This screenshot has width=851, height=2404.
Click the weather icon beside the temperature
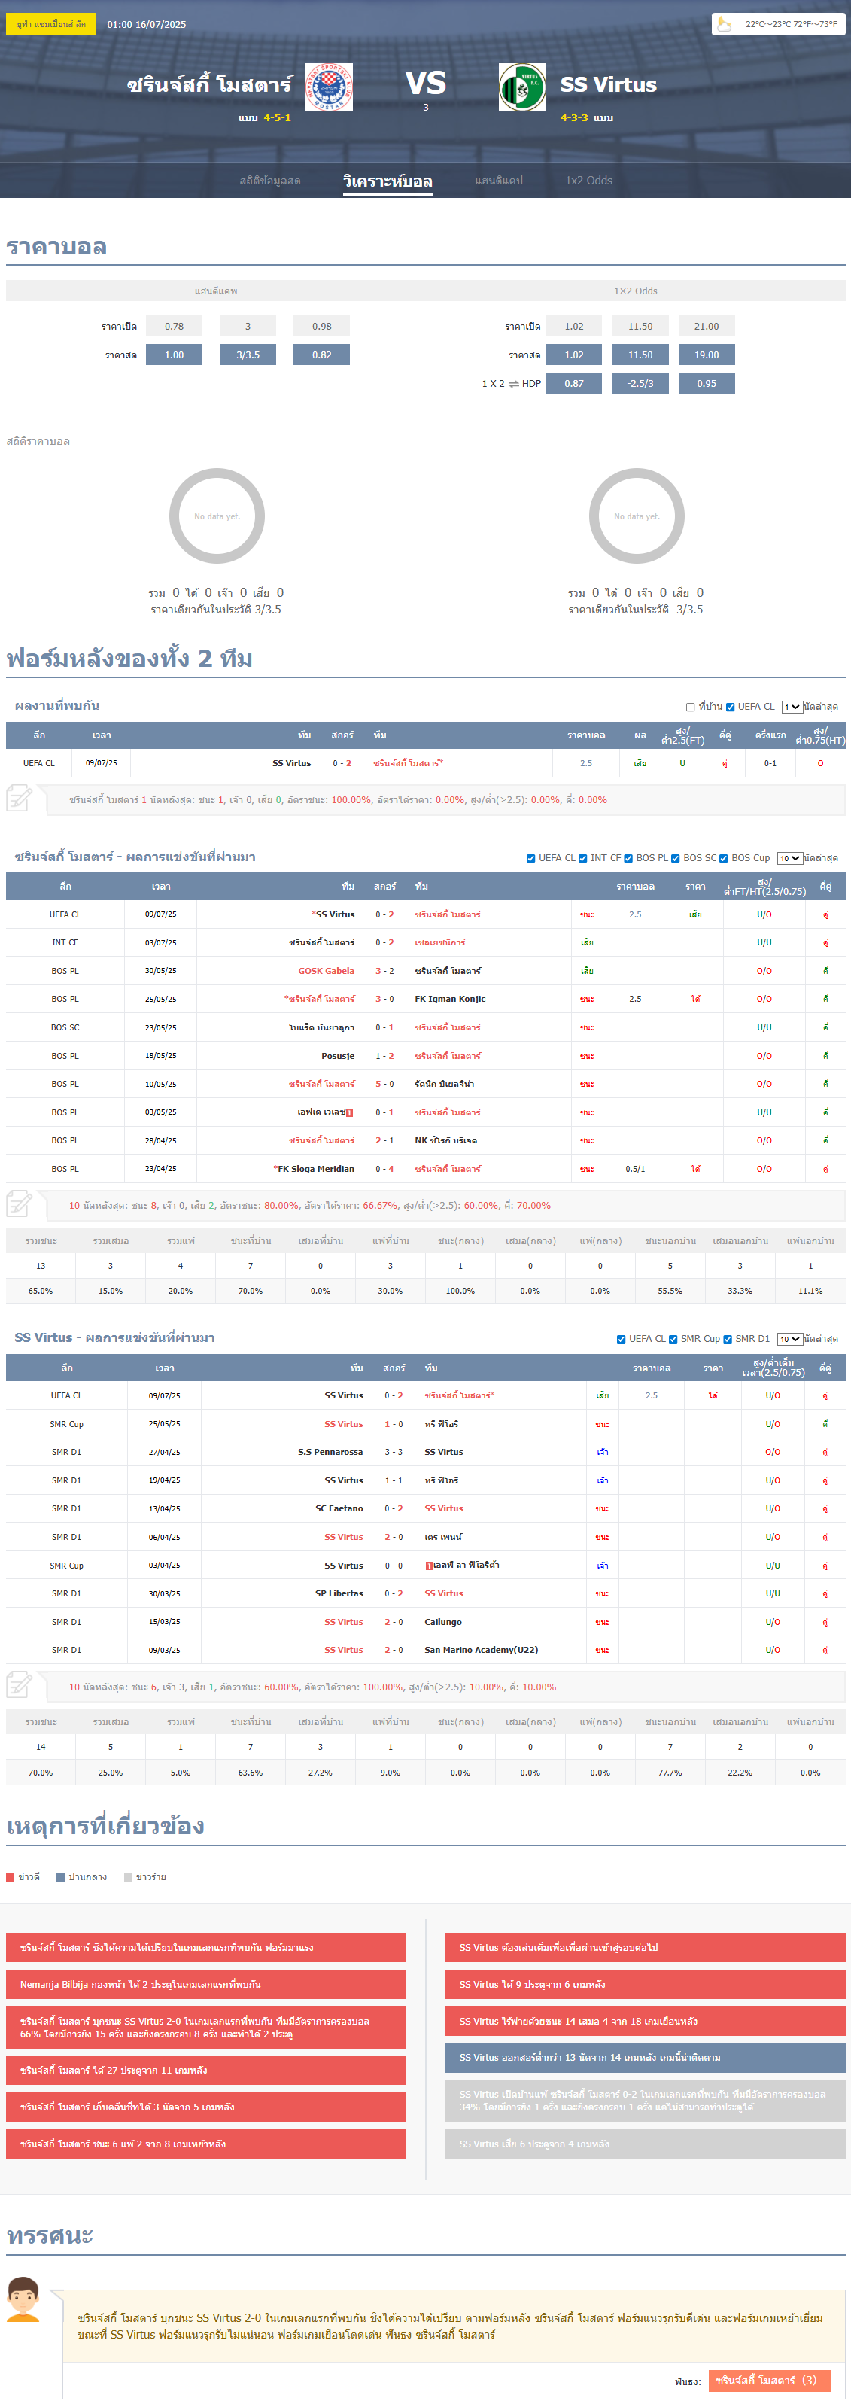point(723,24)
